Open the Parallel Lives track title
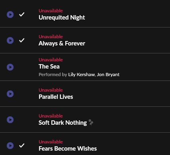This screenshot has height=155, width=170. pyautogui.click(x=56, y=97)
